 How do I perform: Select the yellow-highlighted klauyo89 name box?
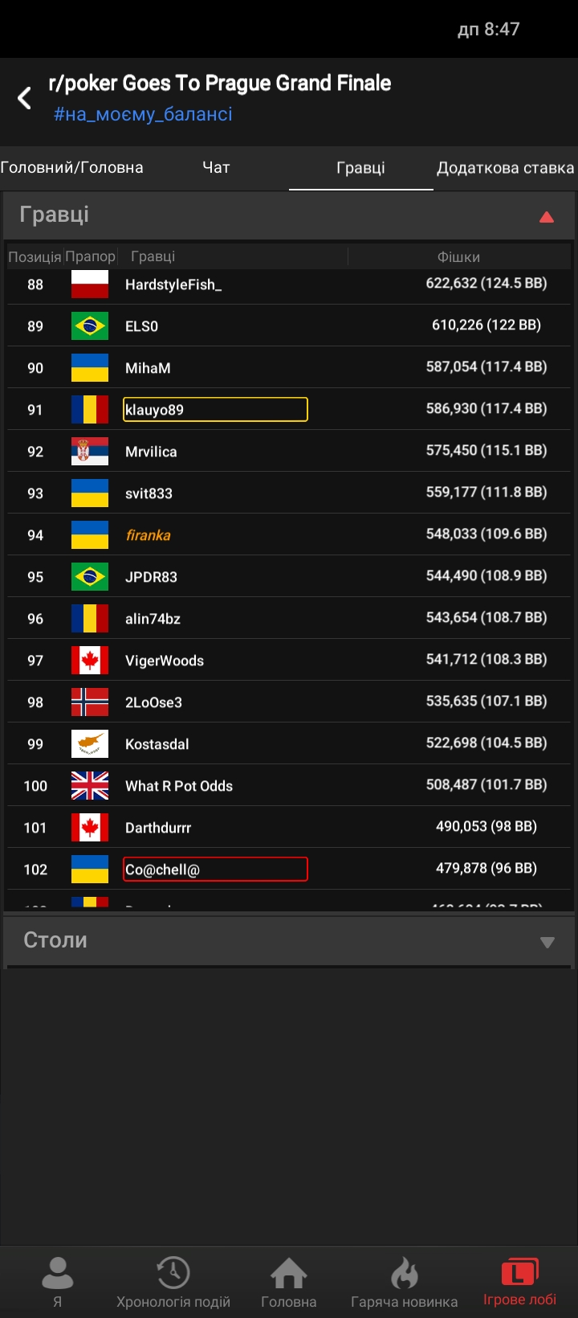[x=215, y=410]
